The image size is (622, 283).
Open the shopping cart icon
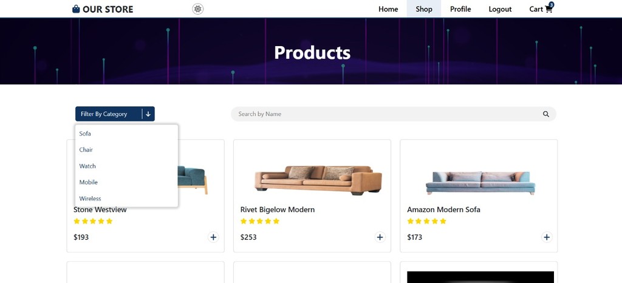tap(549, 9)
